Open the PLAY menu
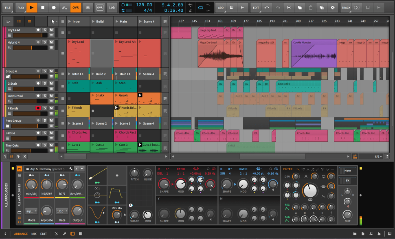Screen dimensions: 395x239 (21, 8)
